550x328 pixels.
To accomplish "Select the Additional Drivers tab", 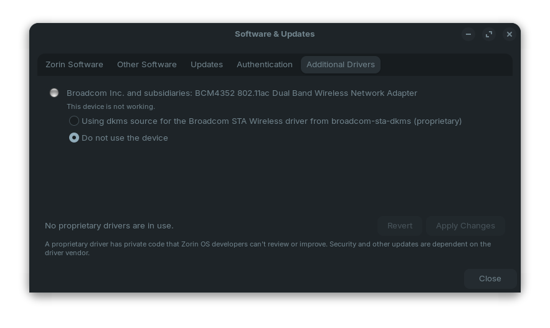I will point(340,65).
